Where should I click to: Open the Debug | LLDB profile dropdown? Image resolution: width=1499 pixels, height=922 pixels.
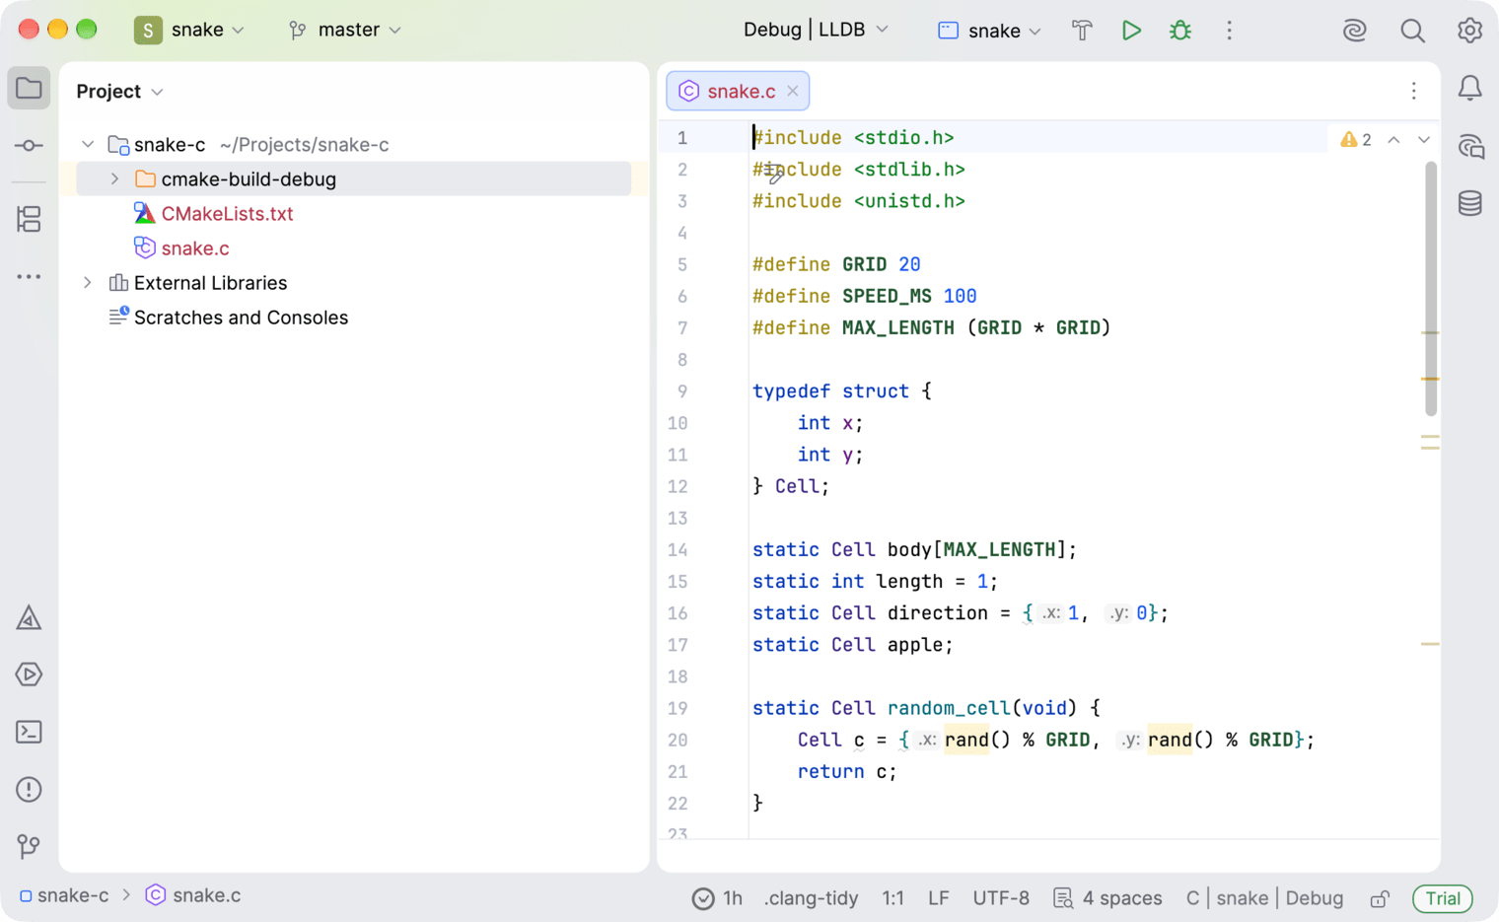816,30
